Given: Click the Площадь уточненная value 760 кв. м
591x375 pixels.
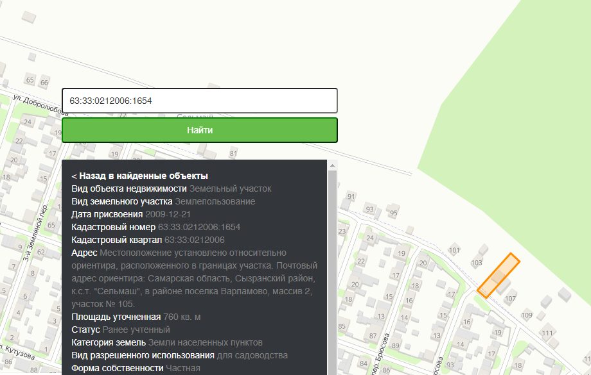Looking at the screenshot, I should coord(182,317).
